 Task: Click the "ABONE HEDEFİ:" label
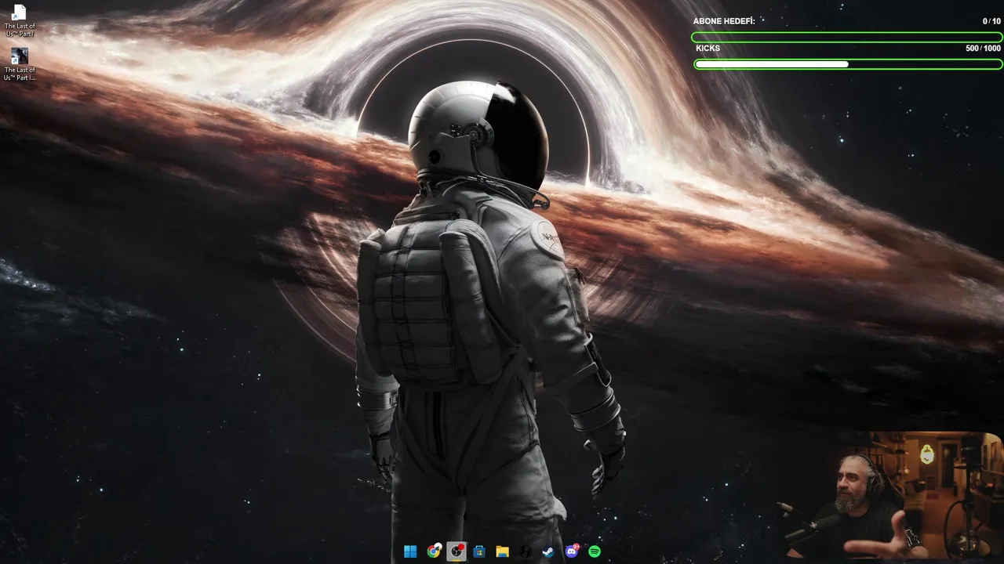[x=724, y=21]
